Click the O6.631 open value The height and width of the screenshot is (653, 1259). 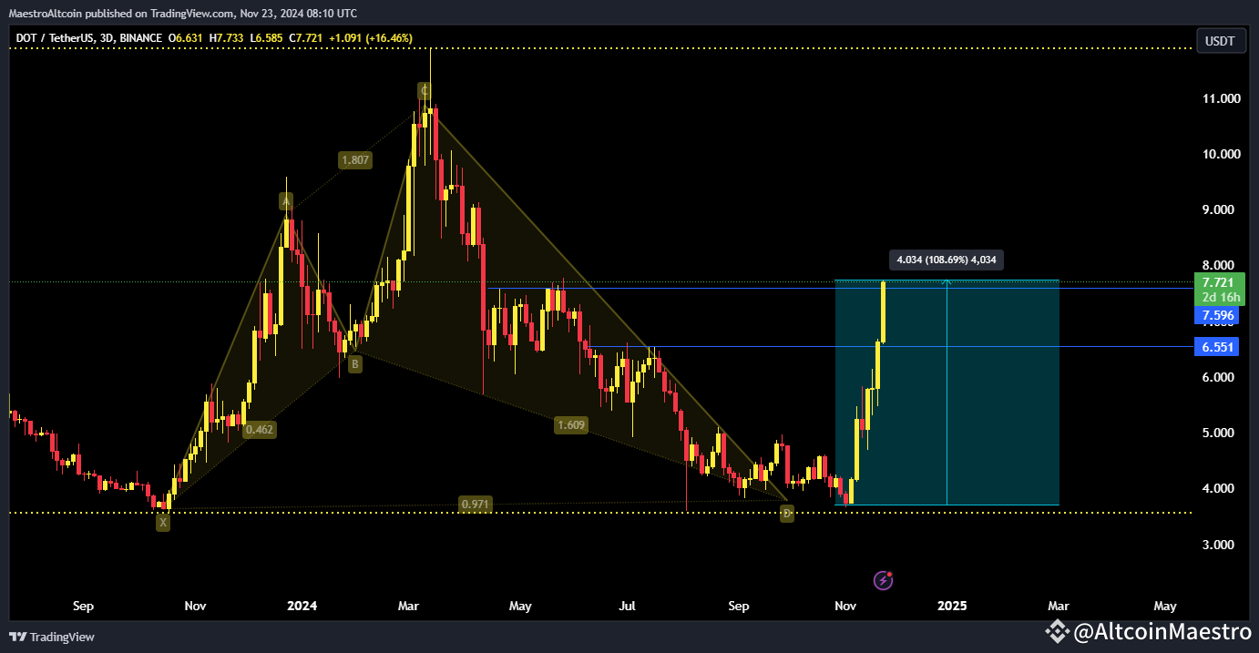[186, 38]
